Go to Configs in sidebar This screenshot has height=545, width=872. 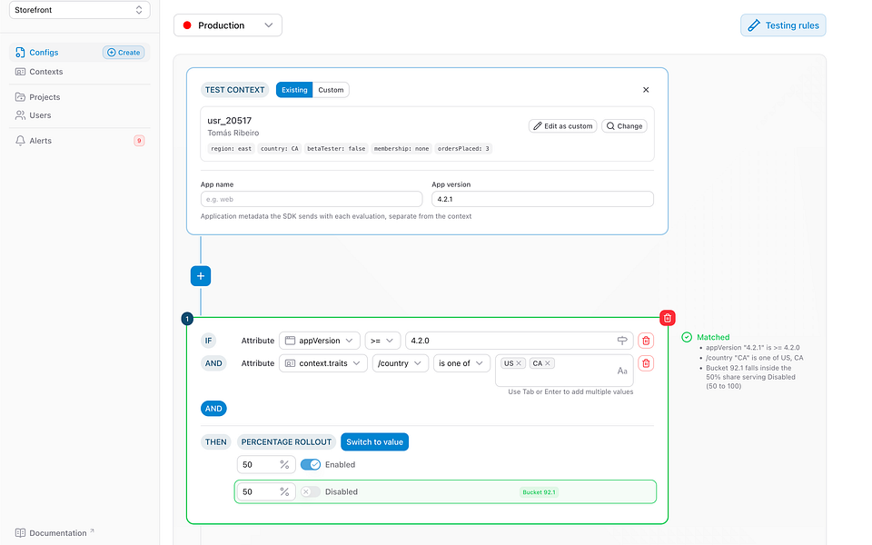tap(44, 53)
